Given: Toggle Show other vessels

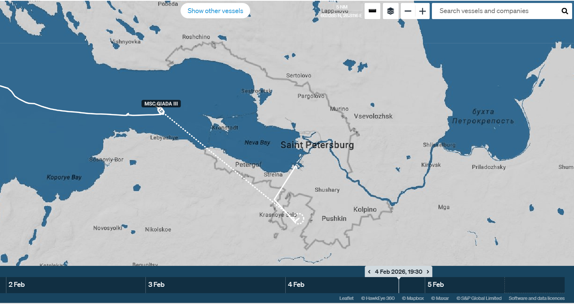Looking at the screenshot, I should pos(215,11).
